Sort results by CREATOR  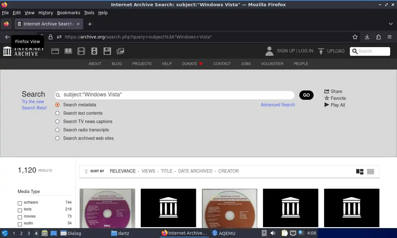click(228, 171)
